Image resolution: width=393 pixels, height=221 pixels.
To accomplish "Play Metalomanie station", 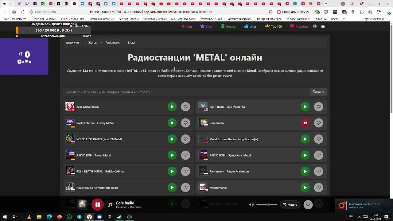I will [305, 188].
